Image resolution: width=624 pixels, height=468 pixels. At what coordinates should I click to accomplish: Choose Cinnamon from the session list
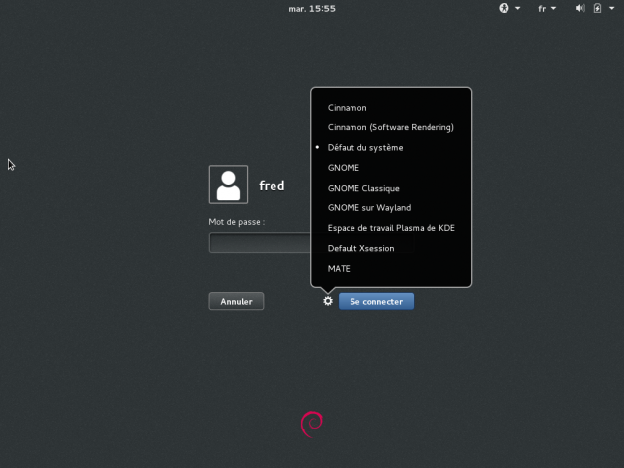point(348,107)
